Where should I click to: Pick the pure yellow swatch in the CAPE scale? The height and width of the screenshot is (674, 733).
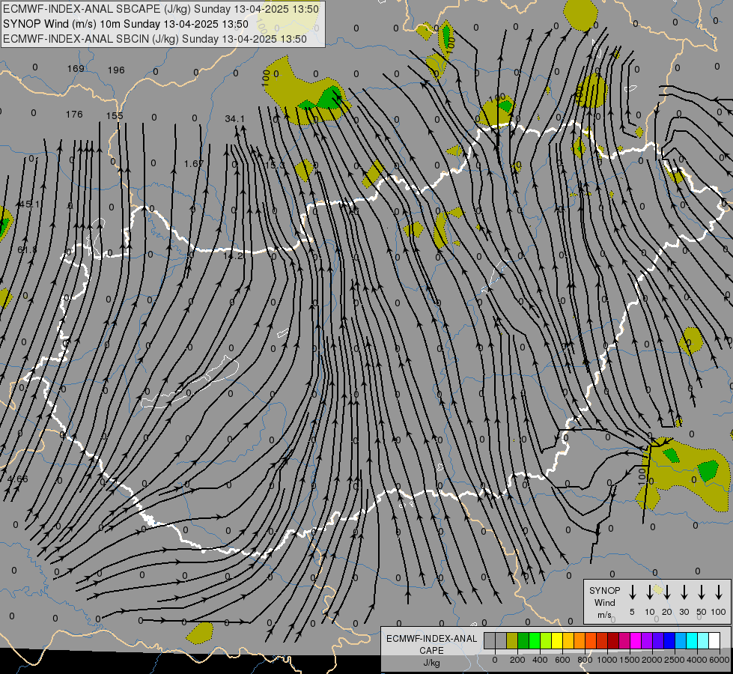click(x=557, y=641)
